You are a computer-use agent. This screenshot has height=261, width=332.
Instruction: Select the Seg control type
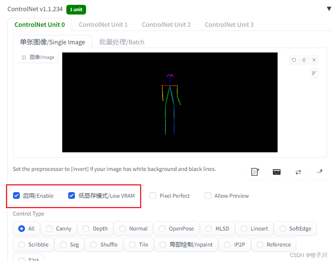pos(69,245)
